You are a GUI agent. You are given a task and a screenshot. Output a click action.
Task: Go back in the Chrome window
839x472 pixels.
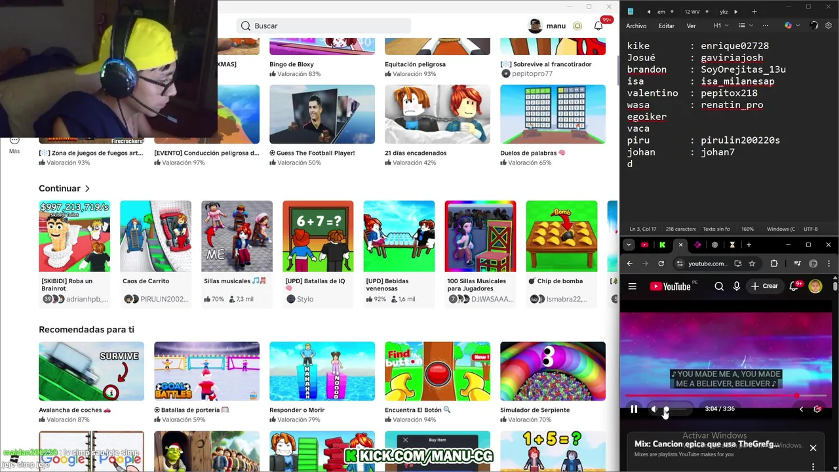tap(630, 264)
